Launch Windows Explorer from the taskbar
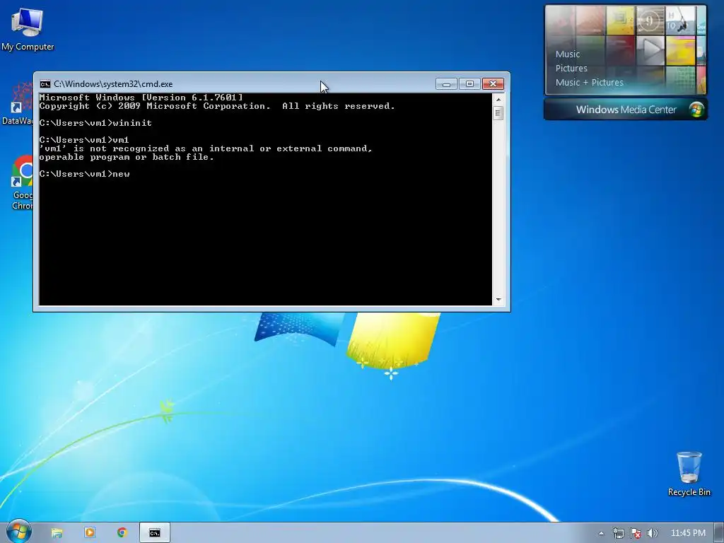 point(57,533)
